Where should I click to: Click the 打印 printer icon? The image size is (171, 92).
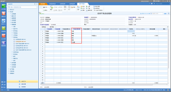coord(44,7)
